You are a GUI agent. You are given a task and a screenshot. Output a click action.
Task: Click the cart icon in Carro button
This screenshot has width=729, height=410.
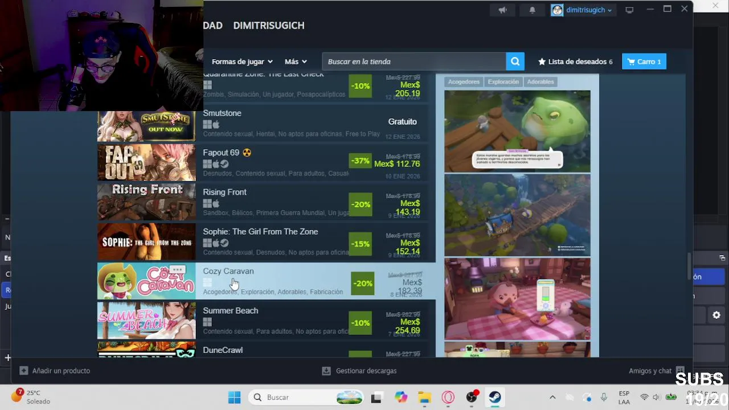point(631,61)
